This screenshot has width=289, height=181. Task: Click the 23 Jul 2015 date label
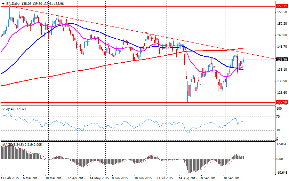pos(165,178)
